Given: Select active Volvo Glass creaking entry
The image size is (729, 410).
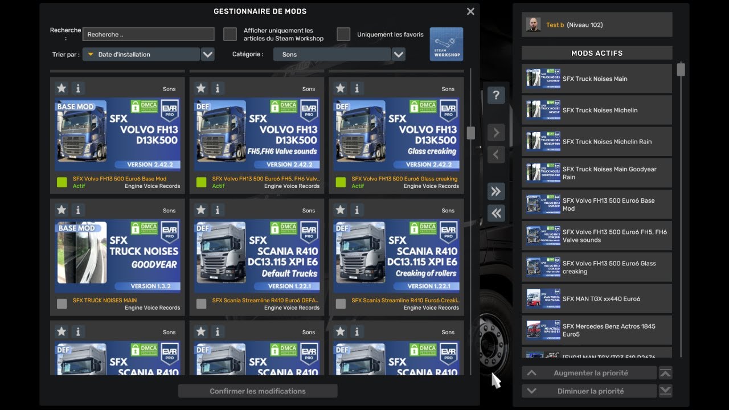Looking at the screenshot, I should click(597, 267).
